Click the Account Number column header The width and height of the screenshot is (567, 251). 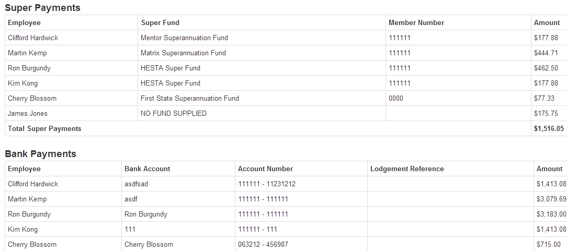(x=265, y=169)
